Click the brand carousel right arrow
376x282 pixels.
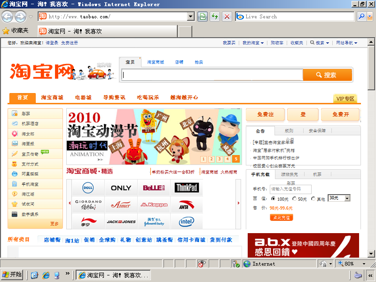click(x=238, y=203)
